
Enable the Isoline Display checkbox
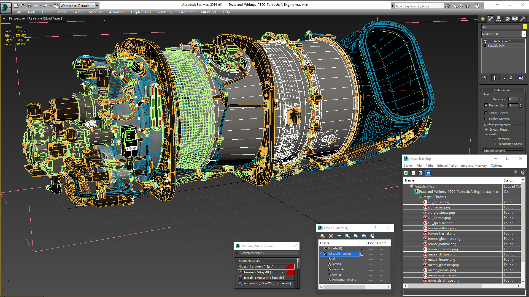click(486, 113)
